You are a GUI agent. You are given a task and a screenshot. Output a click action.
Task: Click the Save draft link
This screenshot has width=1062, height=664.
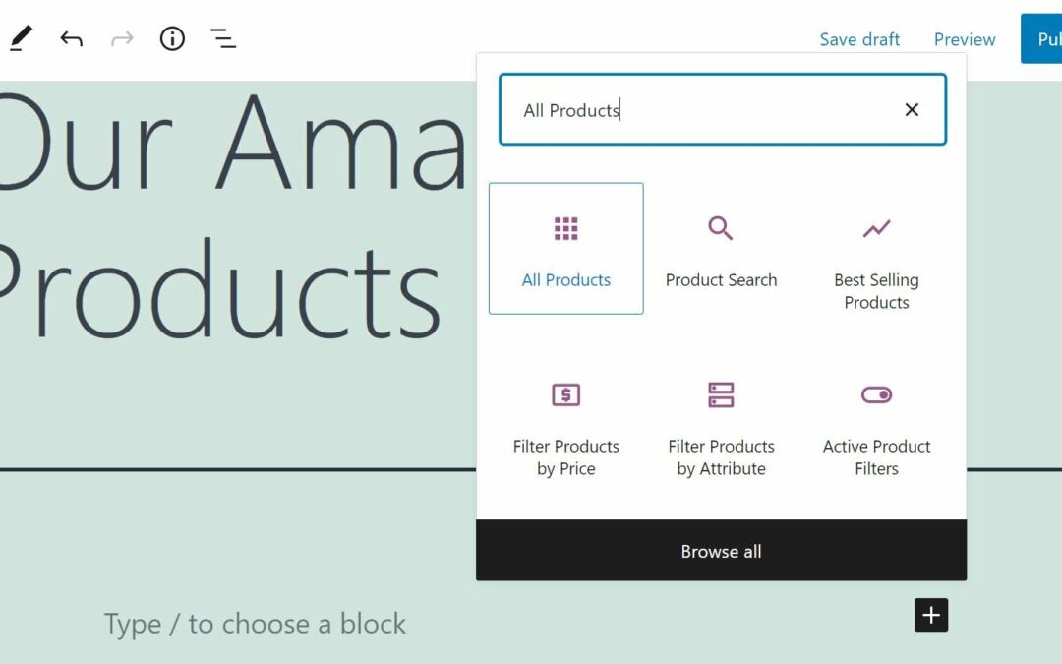coord(859,39)
